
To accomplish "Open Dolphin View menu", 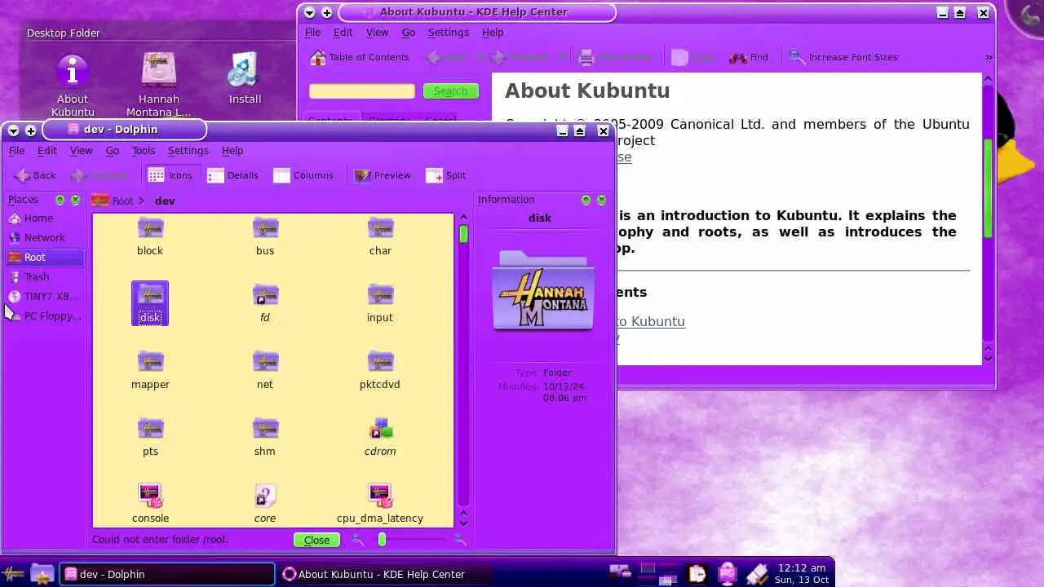I will pos(81,151).
